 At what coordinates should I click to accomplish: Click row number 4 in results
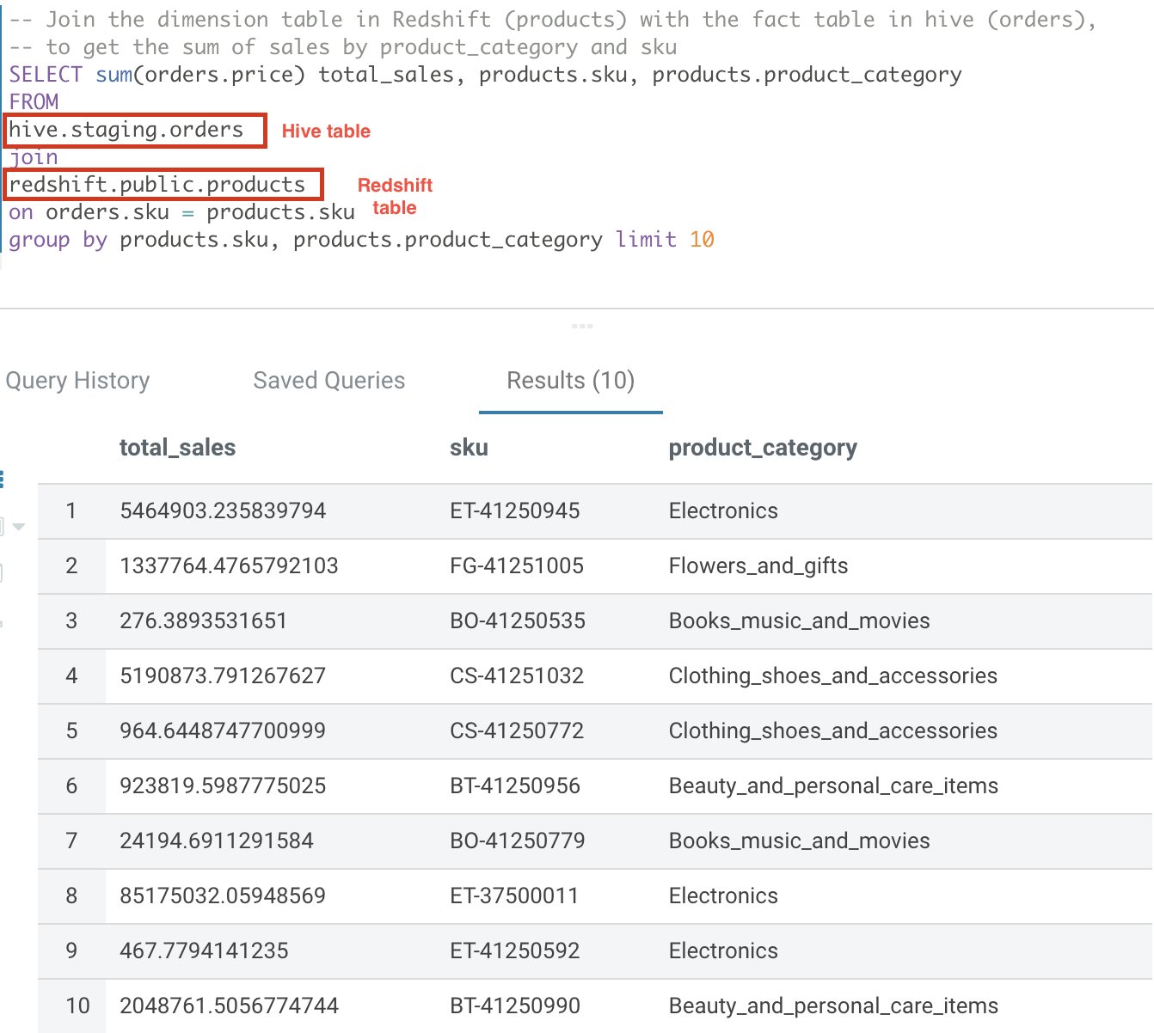coord(71,675)
